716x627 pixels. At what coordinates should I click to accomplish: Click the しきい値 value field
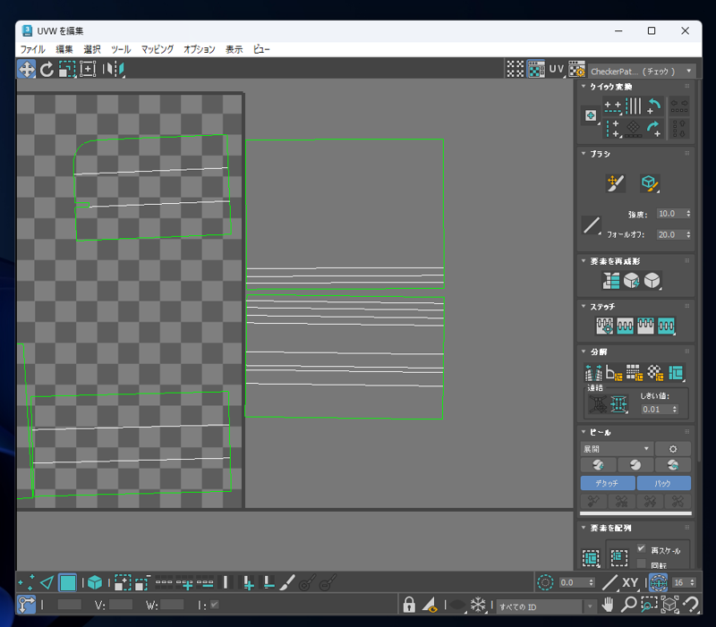click(x=655, y=410)
